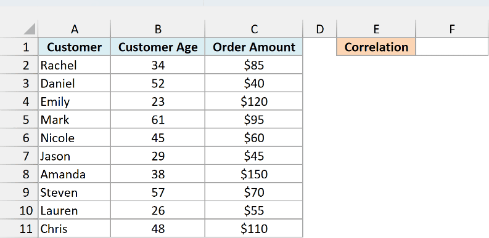Select empty cell F1 beside Correlation

point(452,47)
